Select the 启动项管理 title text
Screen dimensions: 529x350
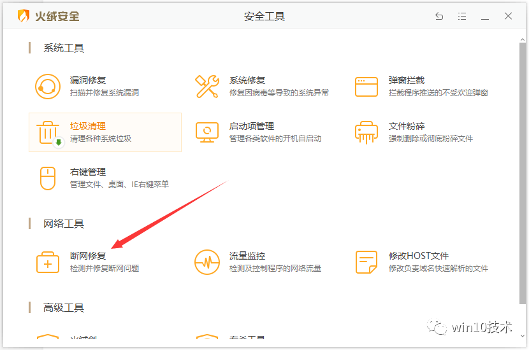252,126
